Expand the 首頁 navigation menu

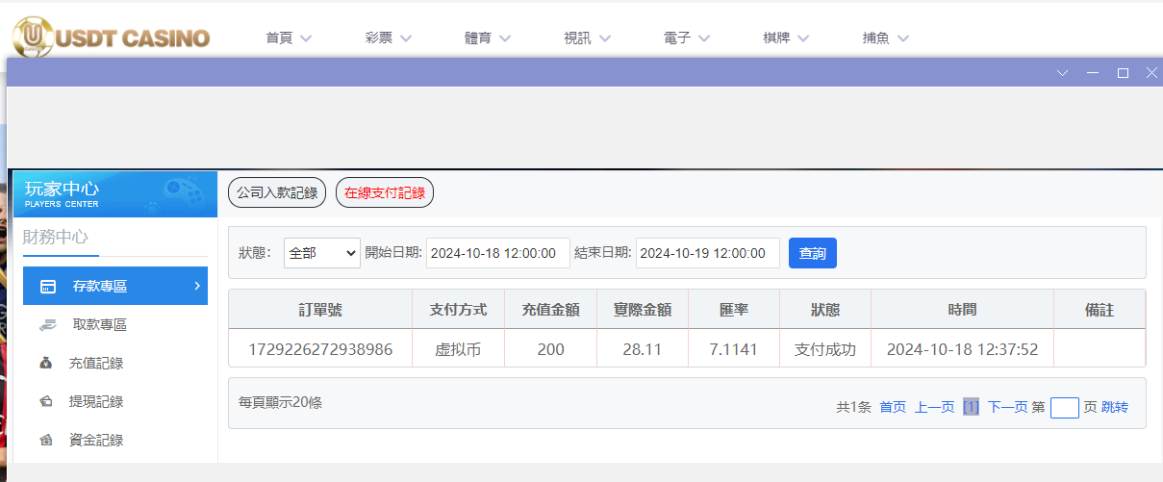coord(289,38)
